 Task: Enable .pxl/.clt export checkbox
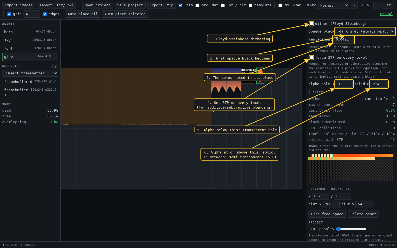[x=223, y=5]
